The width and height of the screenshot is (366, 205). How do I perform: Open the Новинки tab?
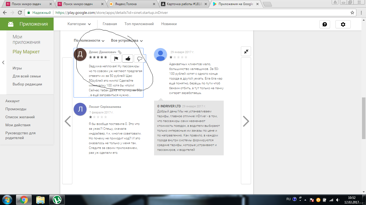pyautogui.click(x=169, y=24)
